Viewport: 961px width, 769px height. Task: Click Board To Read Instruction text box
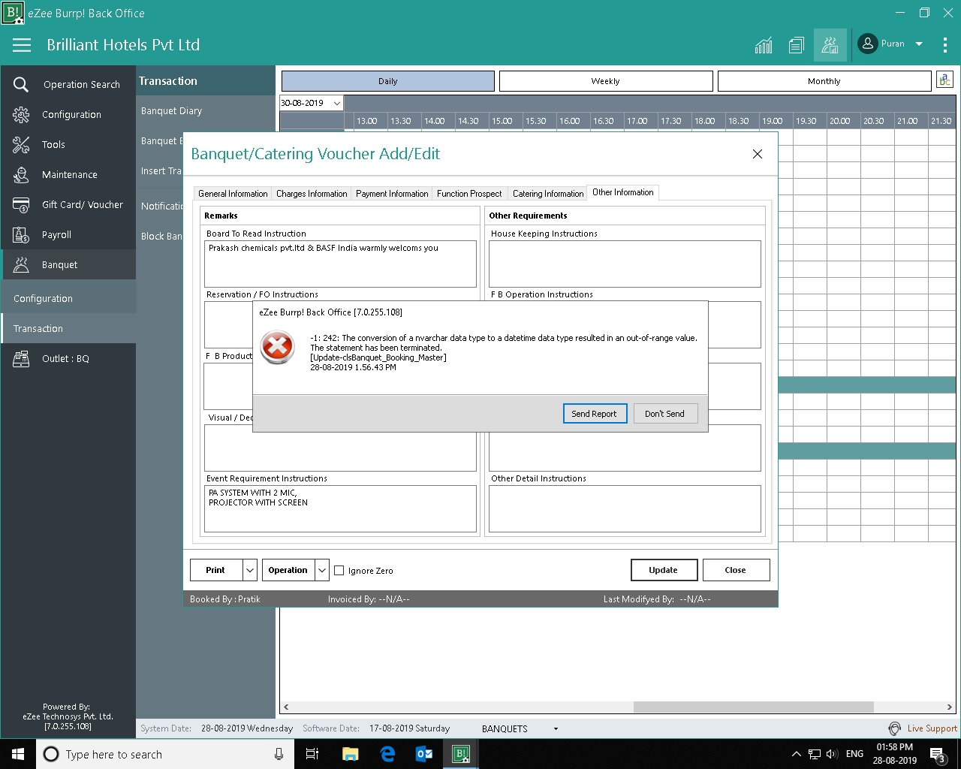(x=341, y=264)
